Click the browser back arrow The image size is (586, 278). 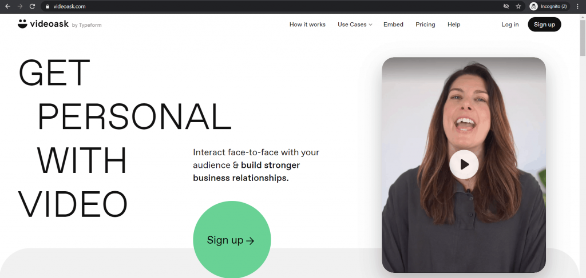click(7, 6)
